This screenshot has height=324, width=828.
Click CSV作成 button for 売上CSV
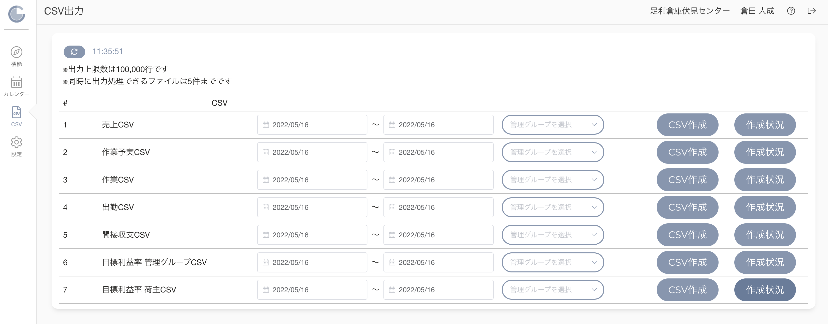(687, 125)
